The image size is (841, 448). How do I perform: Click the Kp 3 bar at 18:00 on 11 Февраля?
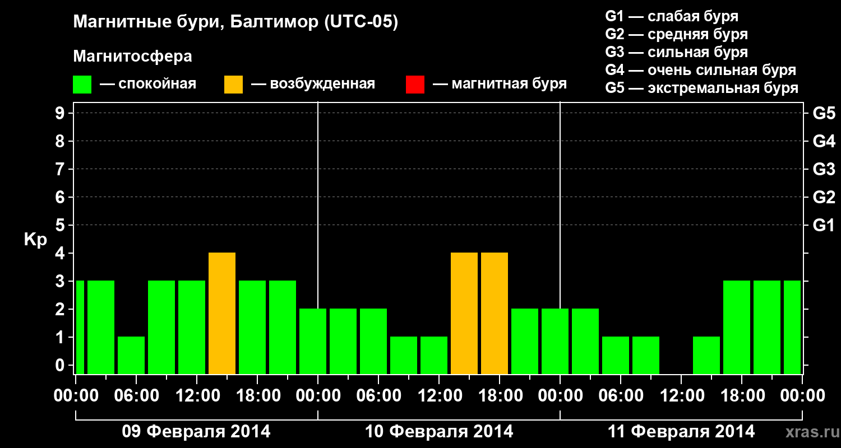point(737,328)
